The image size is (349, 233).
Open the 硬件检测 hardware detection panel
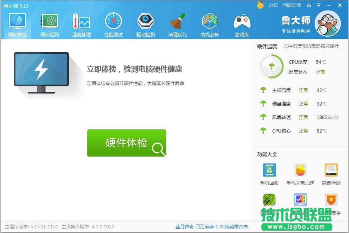49,24
